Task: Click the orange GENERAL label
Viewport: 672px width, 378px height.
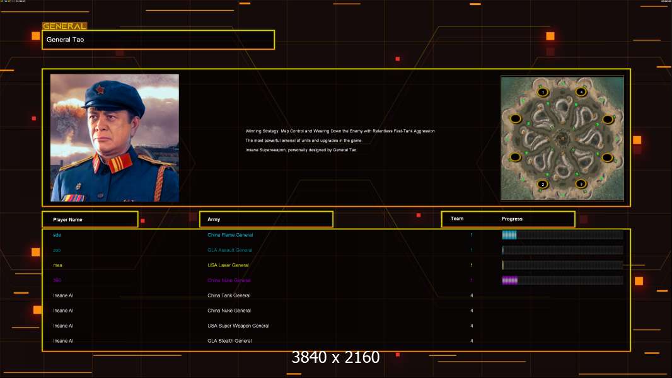Action: click(65, 26)
